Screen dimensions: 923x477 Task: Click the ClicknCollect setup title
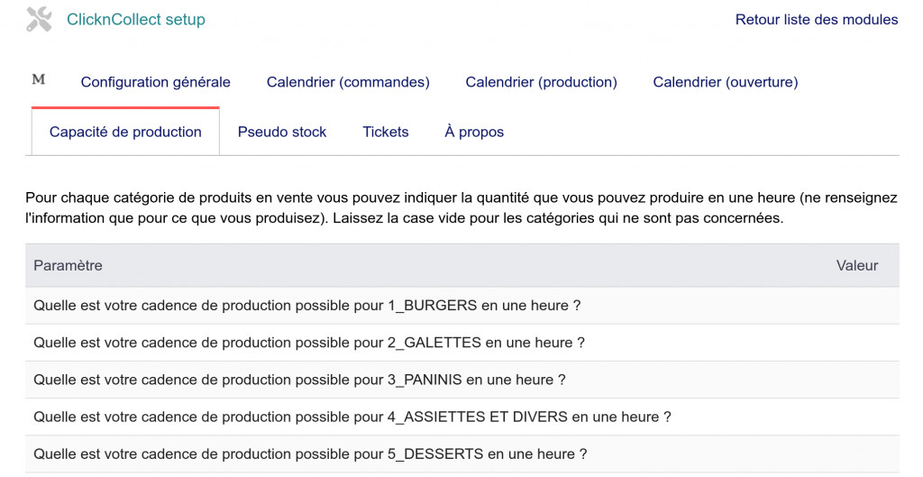[136, 20]
